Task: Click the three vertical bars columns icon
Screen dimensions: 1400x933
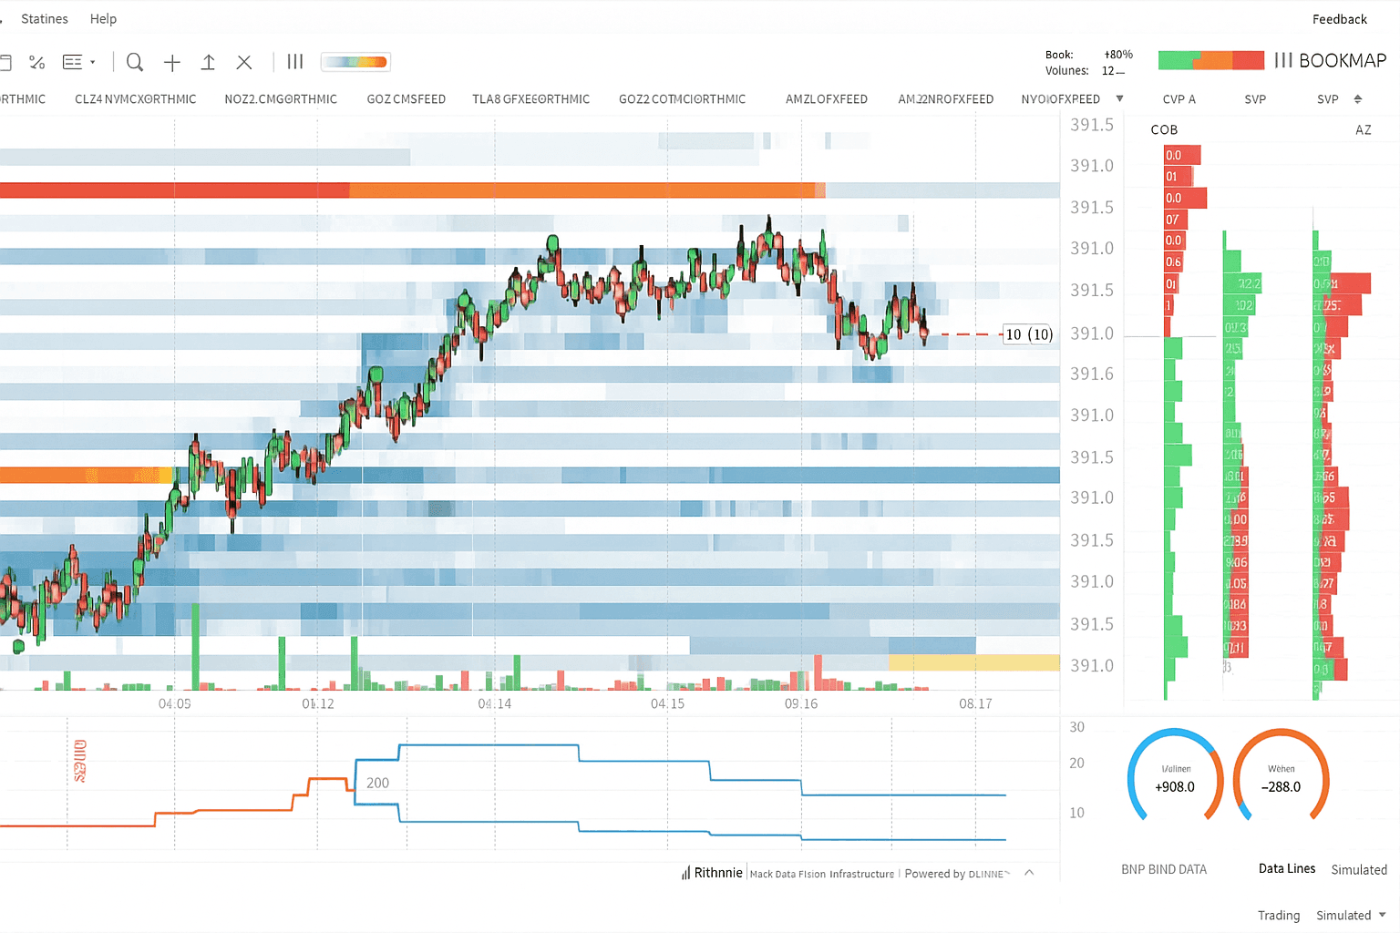Action: click(x=295, y=62)
